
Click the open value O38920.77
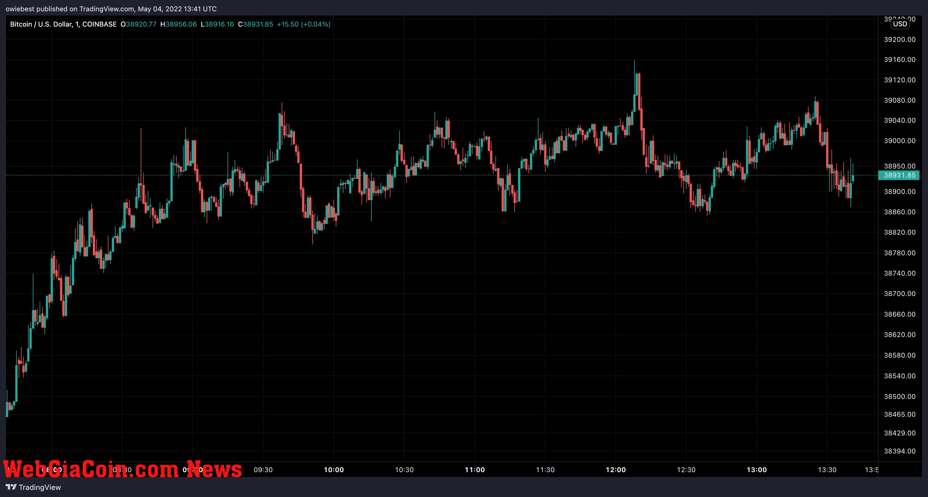click(138, 24)
